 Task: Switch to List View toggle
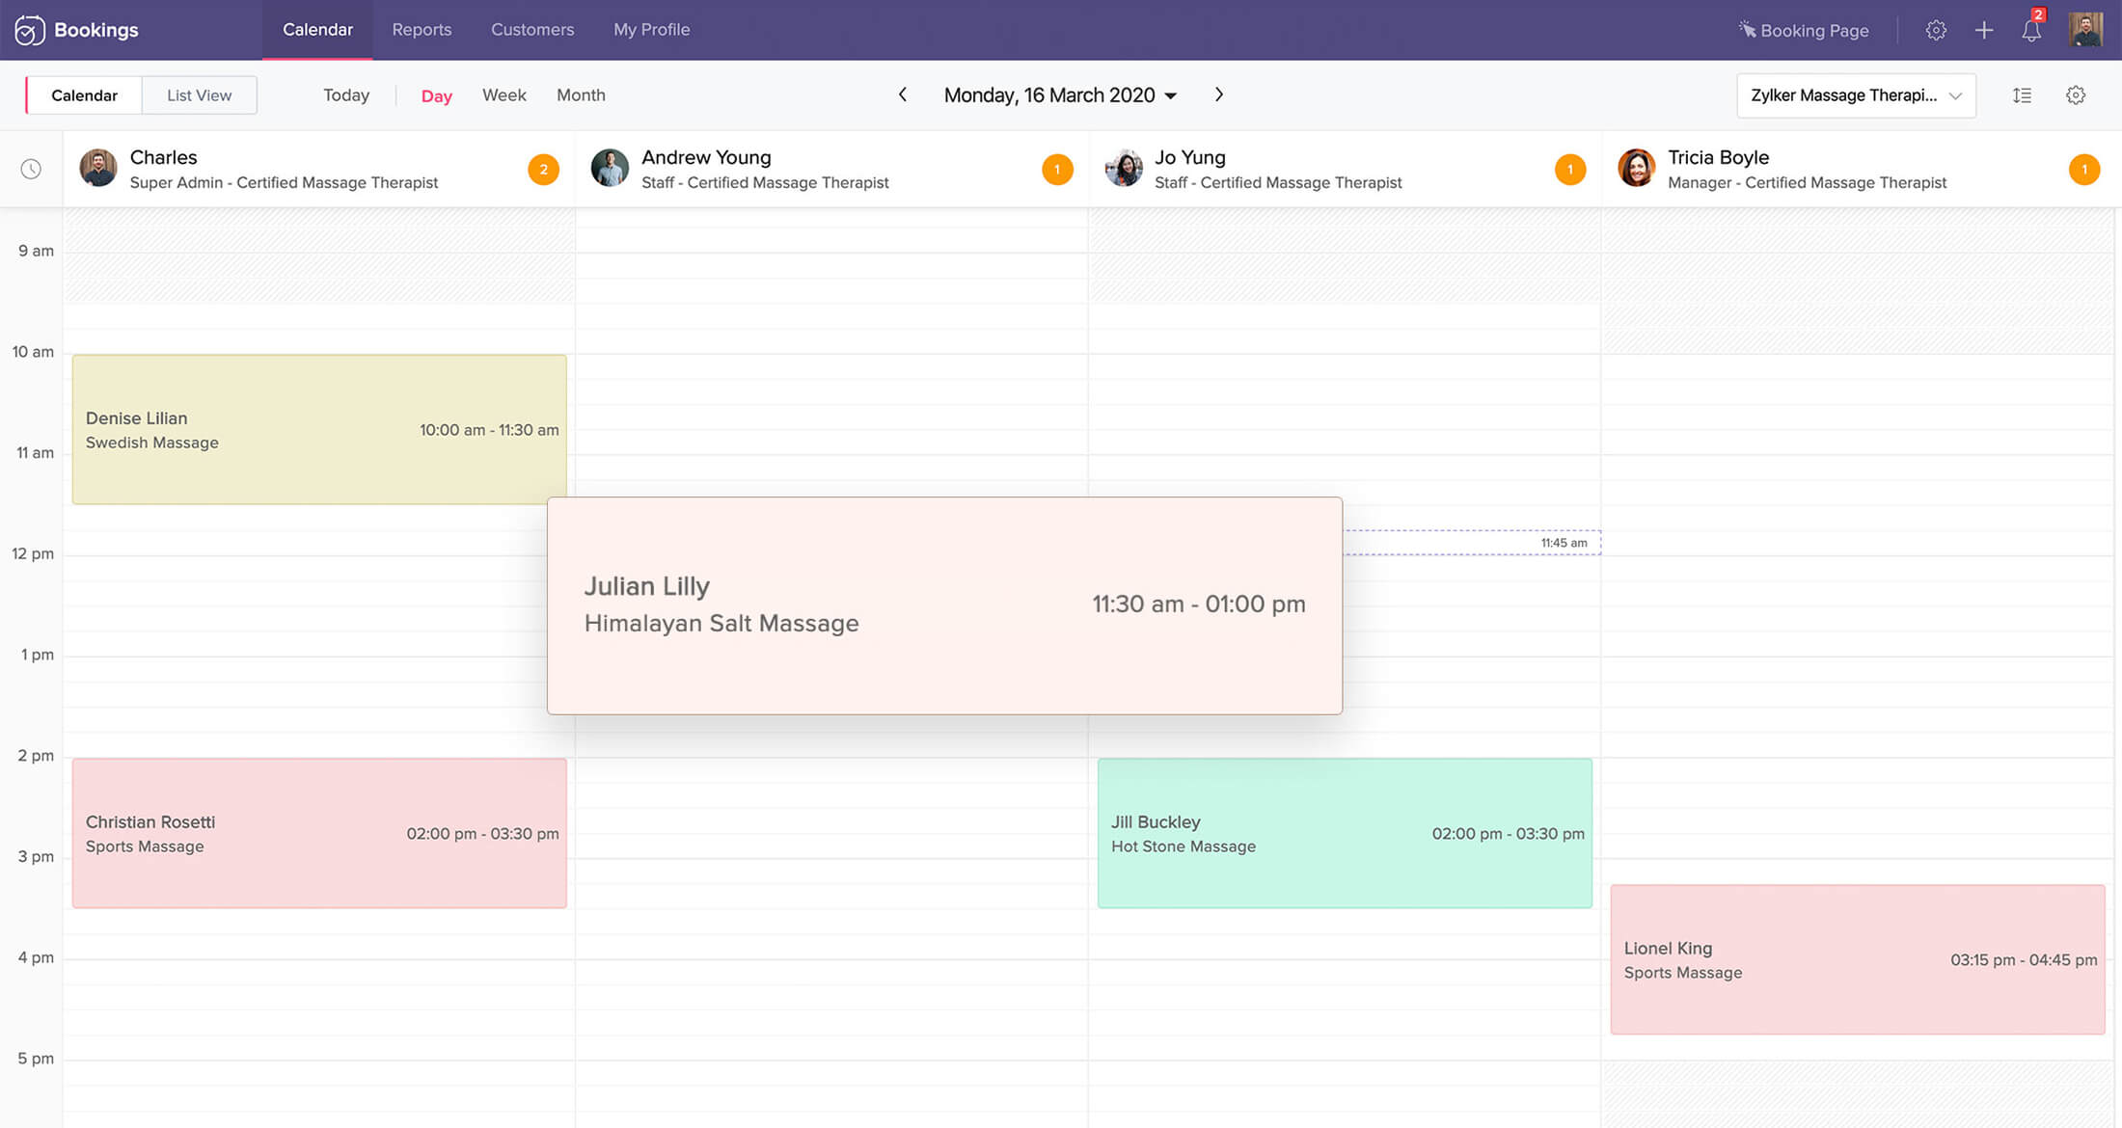tap(199, 95)
